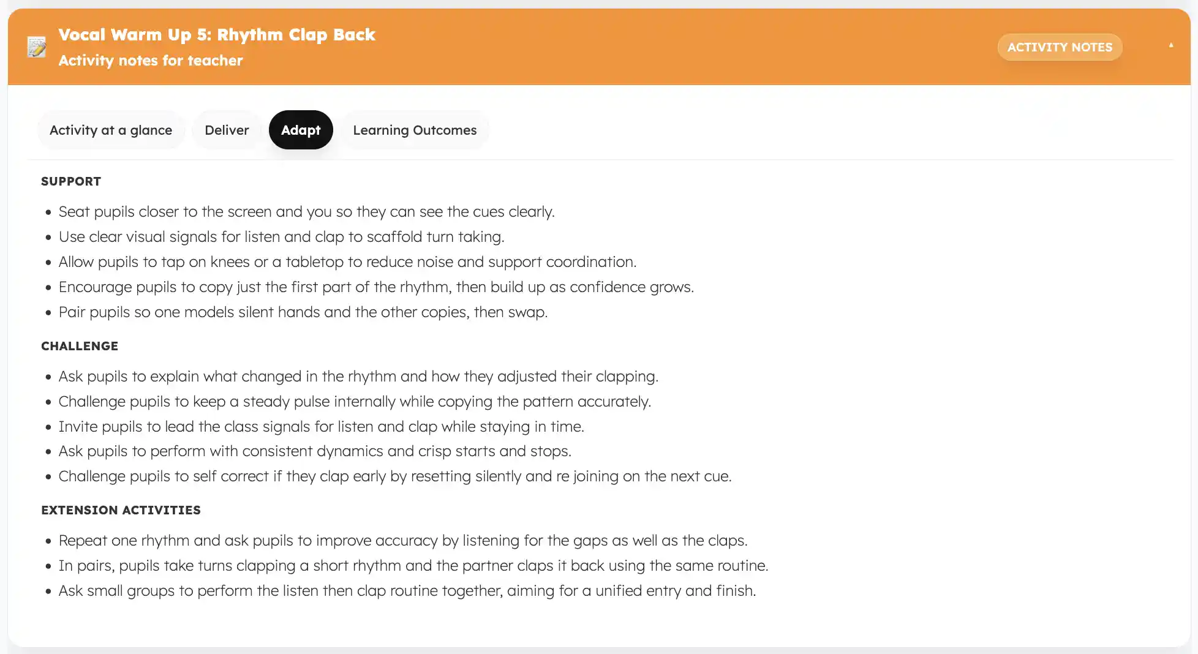Viewport: 1198px width, 654px height.
Task: Click the 'Ask small groups to perform' bullet
Action: point(407,591)
